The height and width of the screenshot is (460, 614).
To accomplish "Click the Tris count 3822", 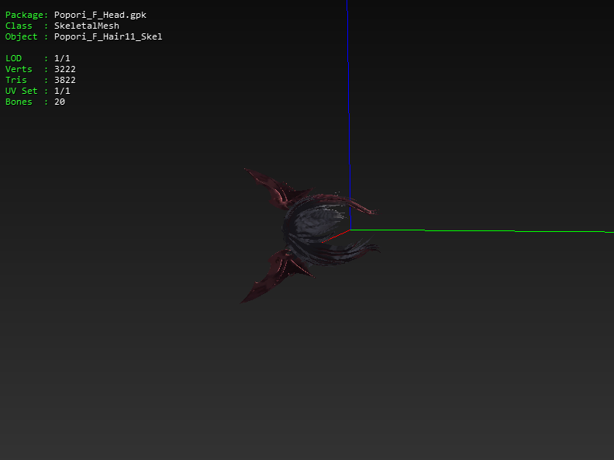I will 64,80.
